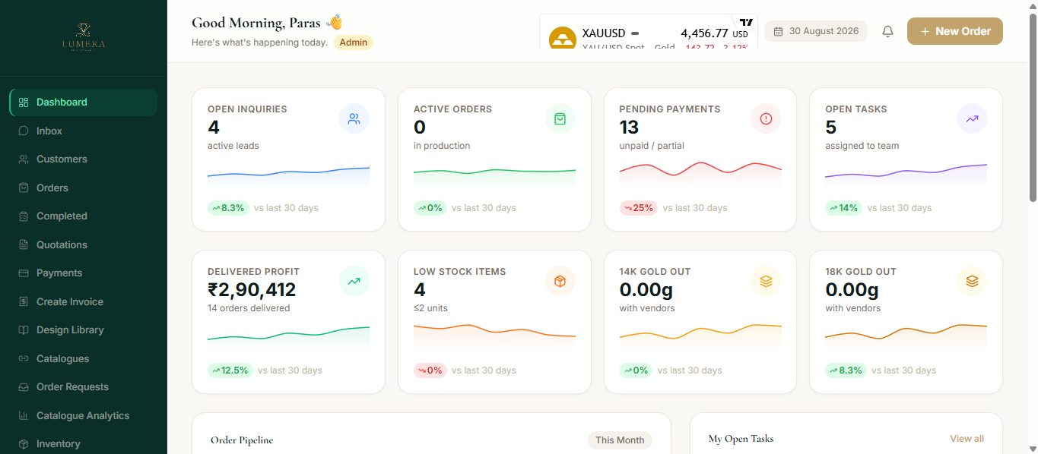Click the 14% badge in Open Tasks
The width and height of the screenshot is (1038, 454).
(x=844, y=208)
